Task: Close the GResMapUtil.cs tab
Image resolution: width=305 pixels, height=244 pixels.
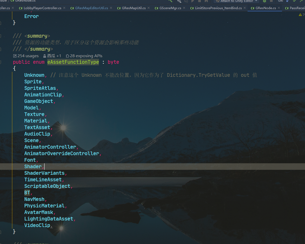Action: pyautogui.click(x=149, y=8)
